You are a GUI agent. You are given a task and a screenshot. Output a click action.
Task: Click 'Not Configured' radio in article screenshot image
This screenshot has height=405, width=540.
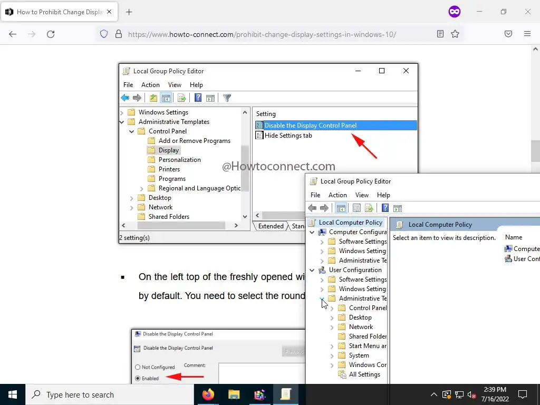click(138, 367)
